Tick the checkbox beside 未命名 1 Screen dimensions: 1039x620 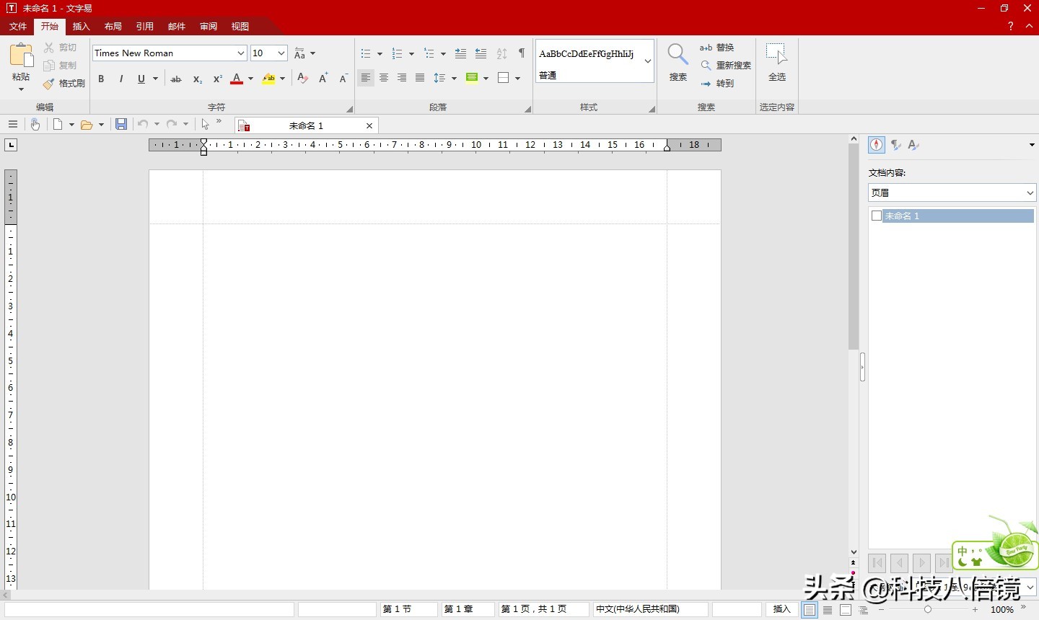click(877, 216)
